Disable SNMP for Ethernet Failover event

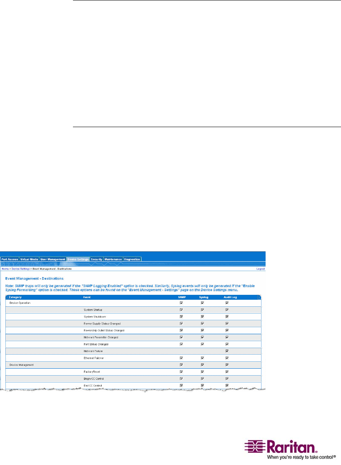[181, 358]
